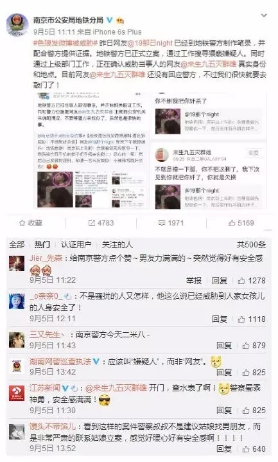The image size is (278, 462).
Task: Like Jier_先森's comment with 1278 likes
Action: pyautogui.click(x=252, y=281)
